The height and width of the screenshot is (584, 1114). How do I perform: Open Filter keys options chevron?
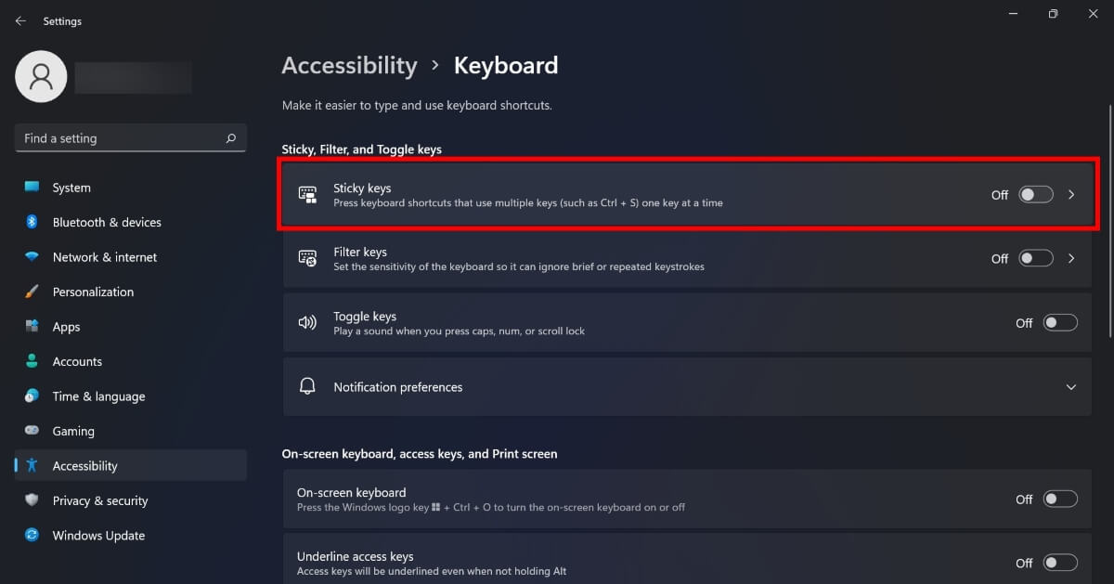[x=1071, y=259]
